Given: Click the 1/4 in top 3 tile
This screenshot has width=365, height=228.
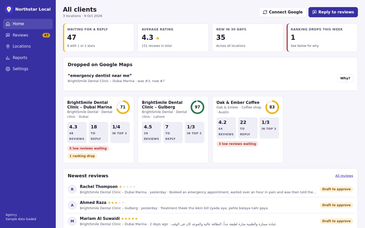Looking at the screenshot, I should coord(120,133).
